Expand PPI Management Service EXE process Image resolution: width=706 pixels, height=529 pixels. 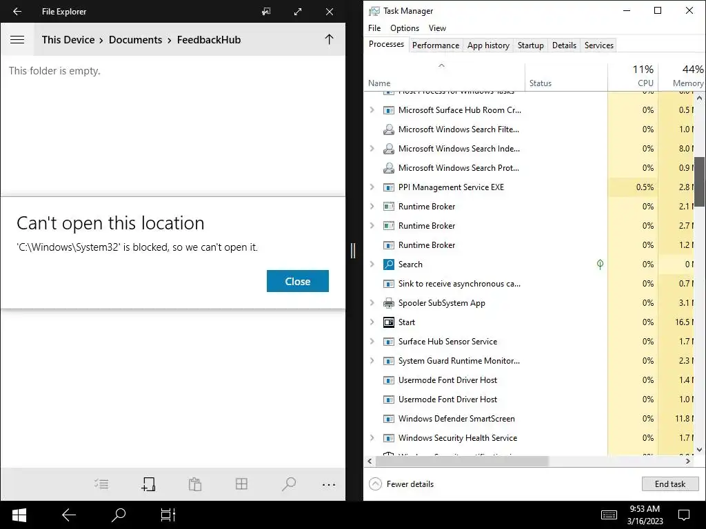tap(372, 187)
